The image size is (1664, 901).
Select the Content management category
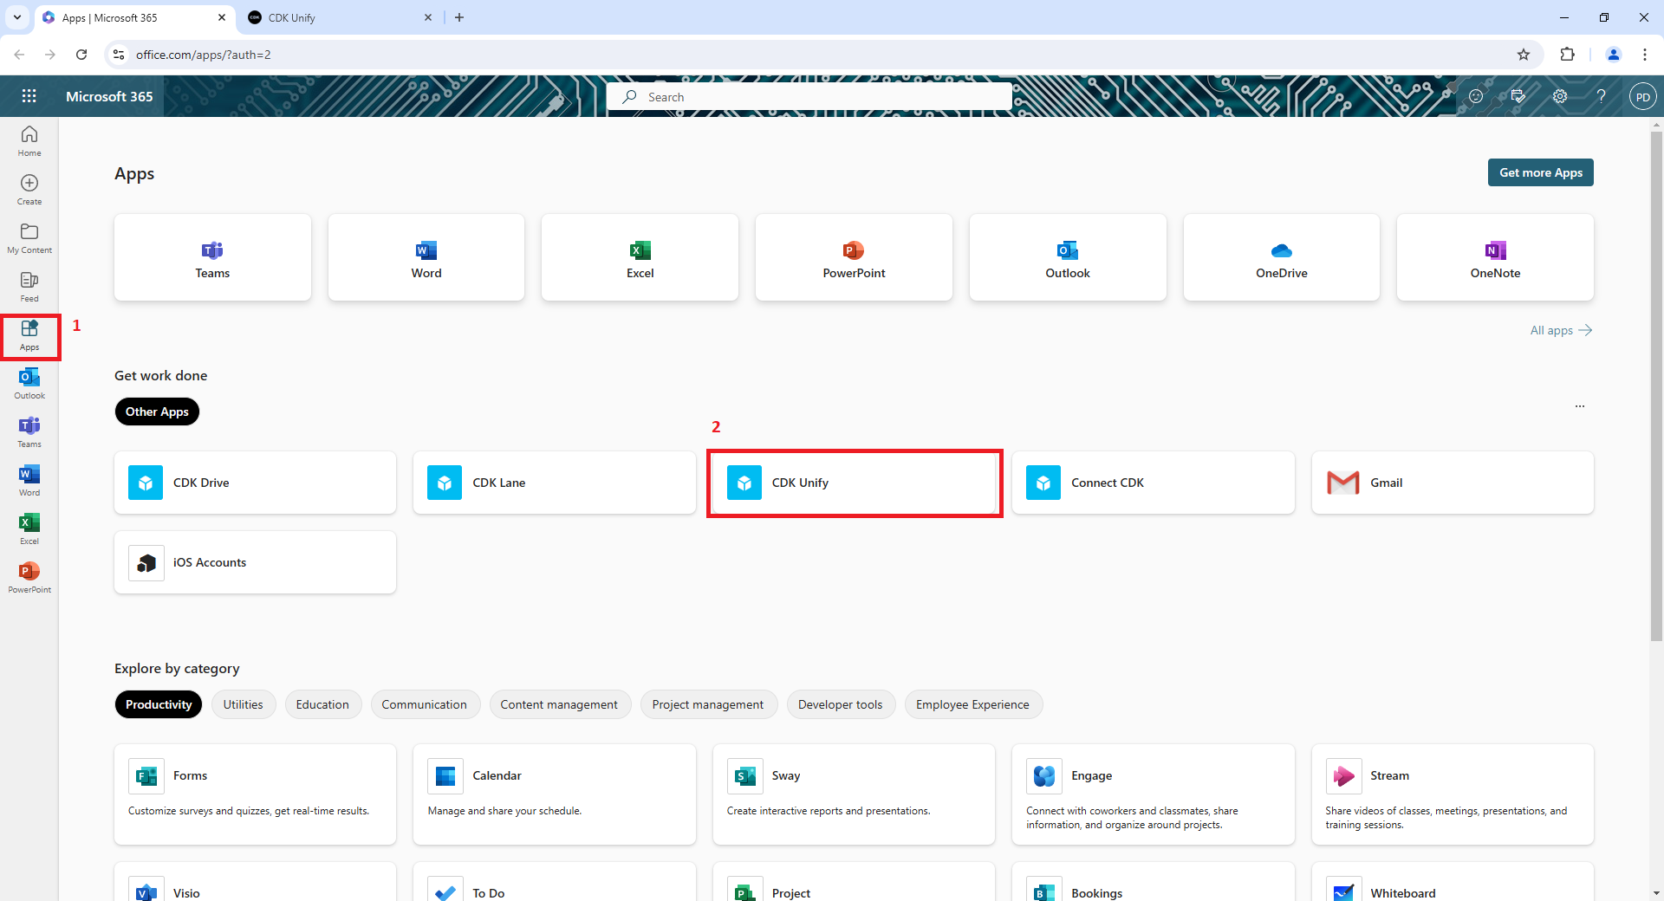pos(559,704)
